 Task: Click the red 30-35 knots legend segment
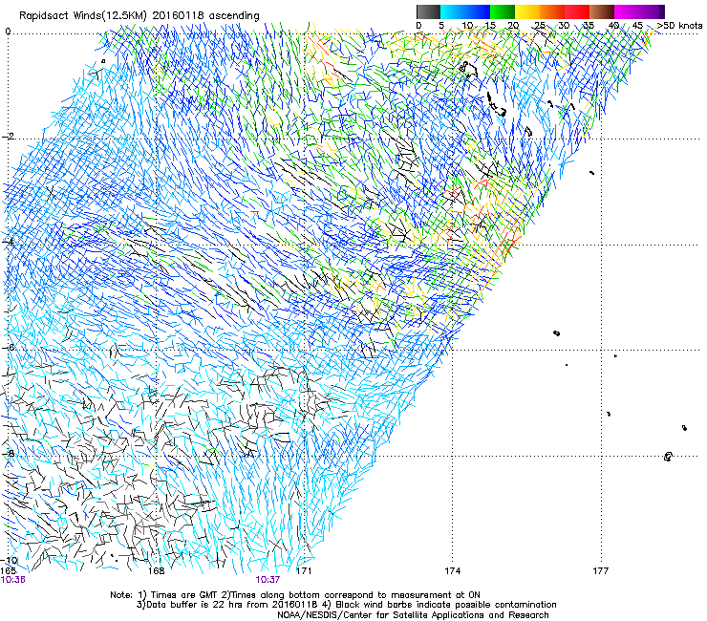pyautogui.click(x=577, y=11)
